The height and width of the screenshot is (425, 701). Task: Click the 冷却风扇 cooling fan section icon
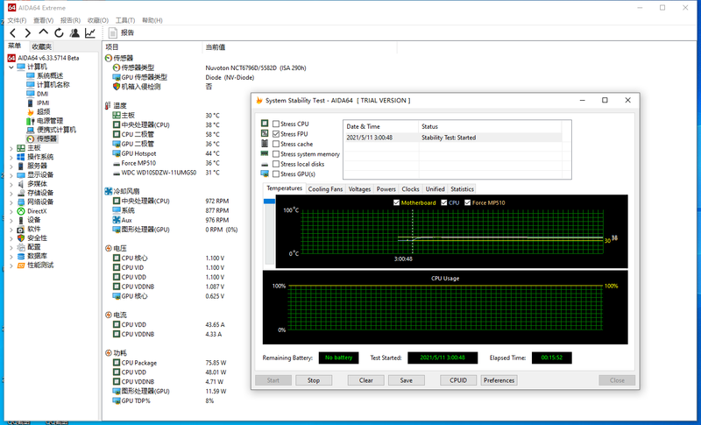[x=108, y=191]
